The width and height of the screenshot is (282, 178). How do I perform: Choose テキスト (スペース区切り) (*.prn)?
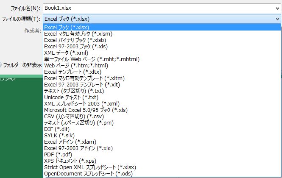[x=162, y=123]
